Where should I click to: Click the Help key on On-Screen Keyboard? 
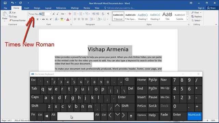tap(153, 116)
